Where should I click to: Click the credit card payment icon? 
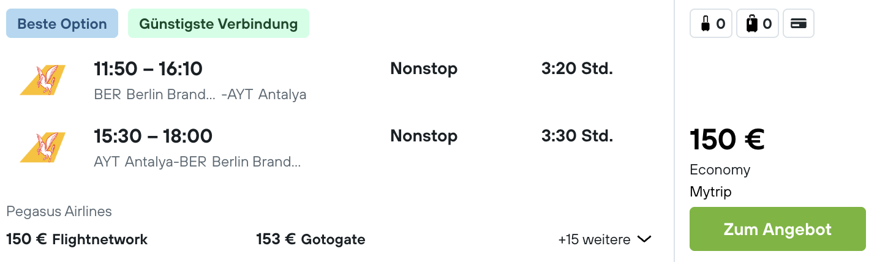click(x=798, y=24)
